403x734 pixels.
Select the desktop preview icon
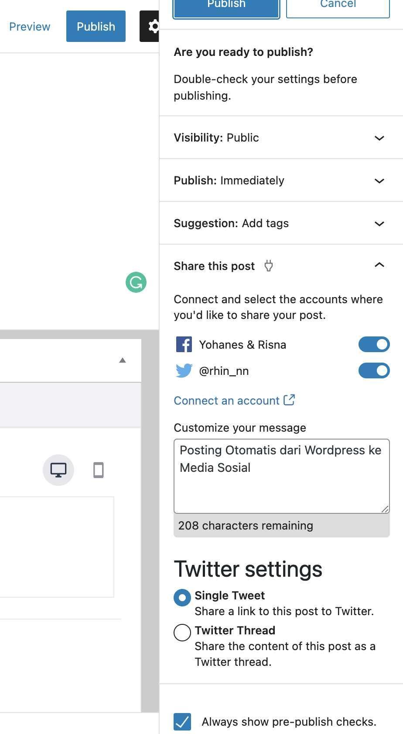click(x=58, y=470)
